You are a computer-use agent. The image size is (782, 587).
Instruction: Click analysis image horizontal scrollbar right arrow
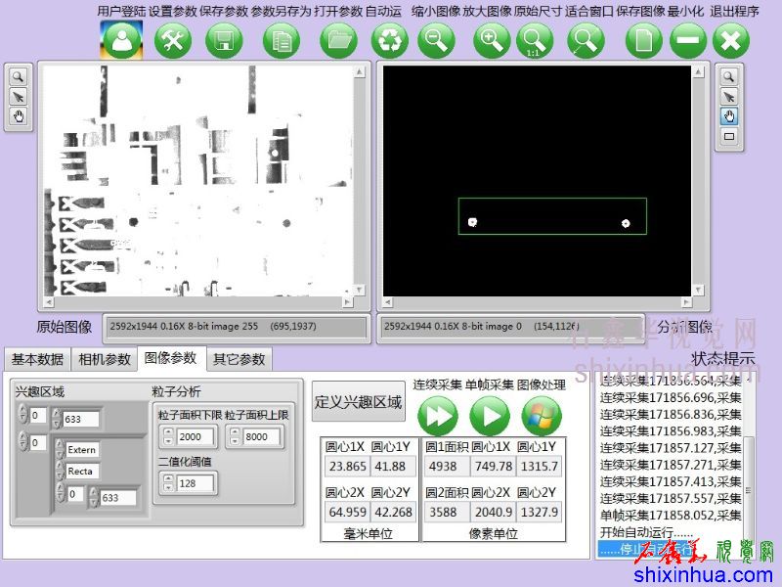686,302
